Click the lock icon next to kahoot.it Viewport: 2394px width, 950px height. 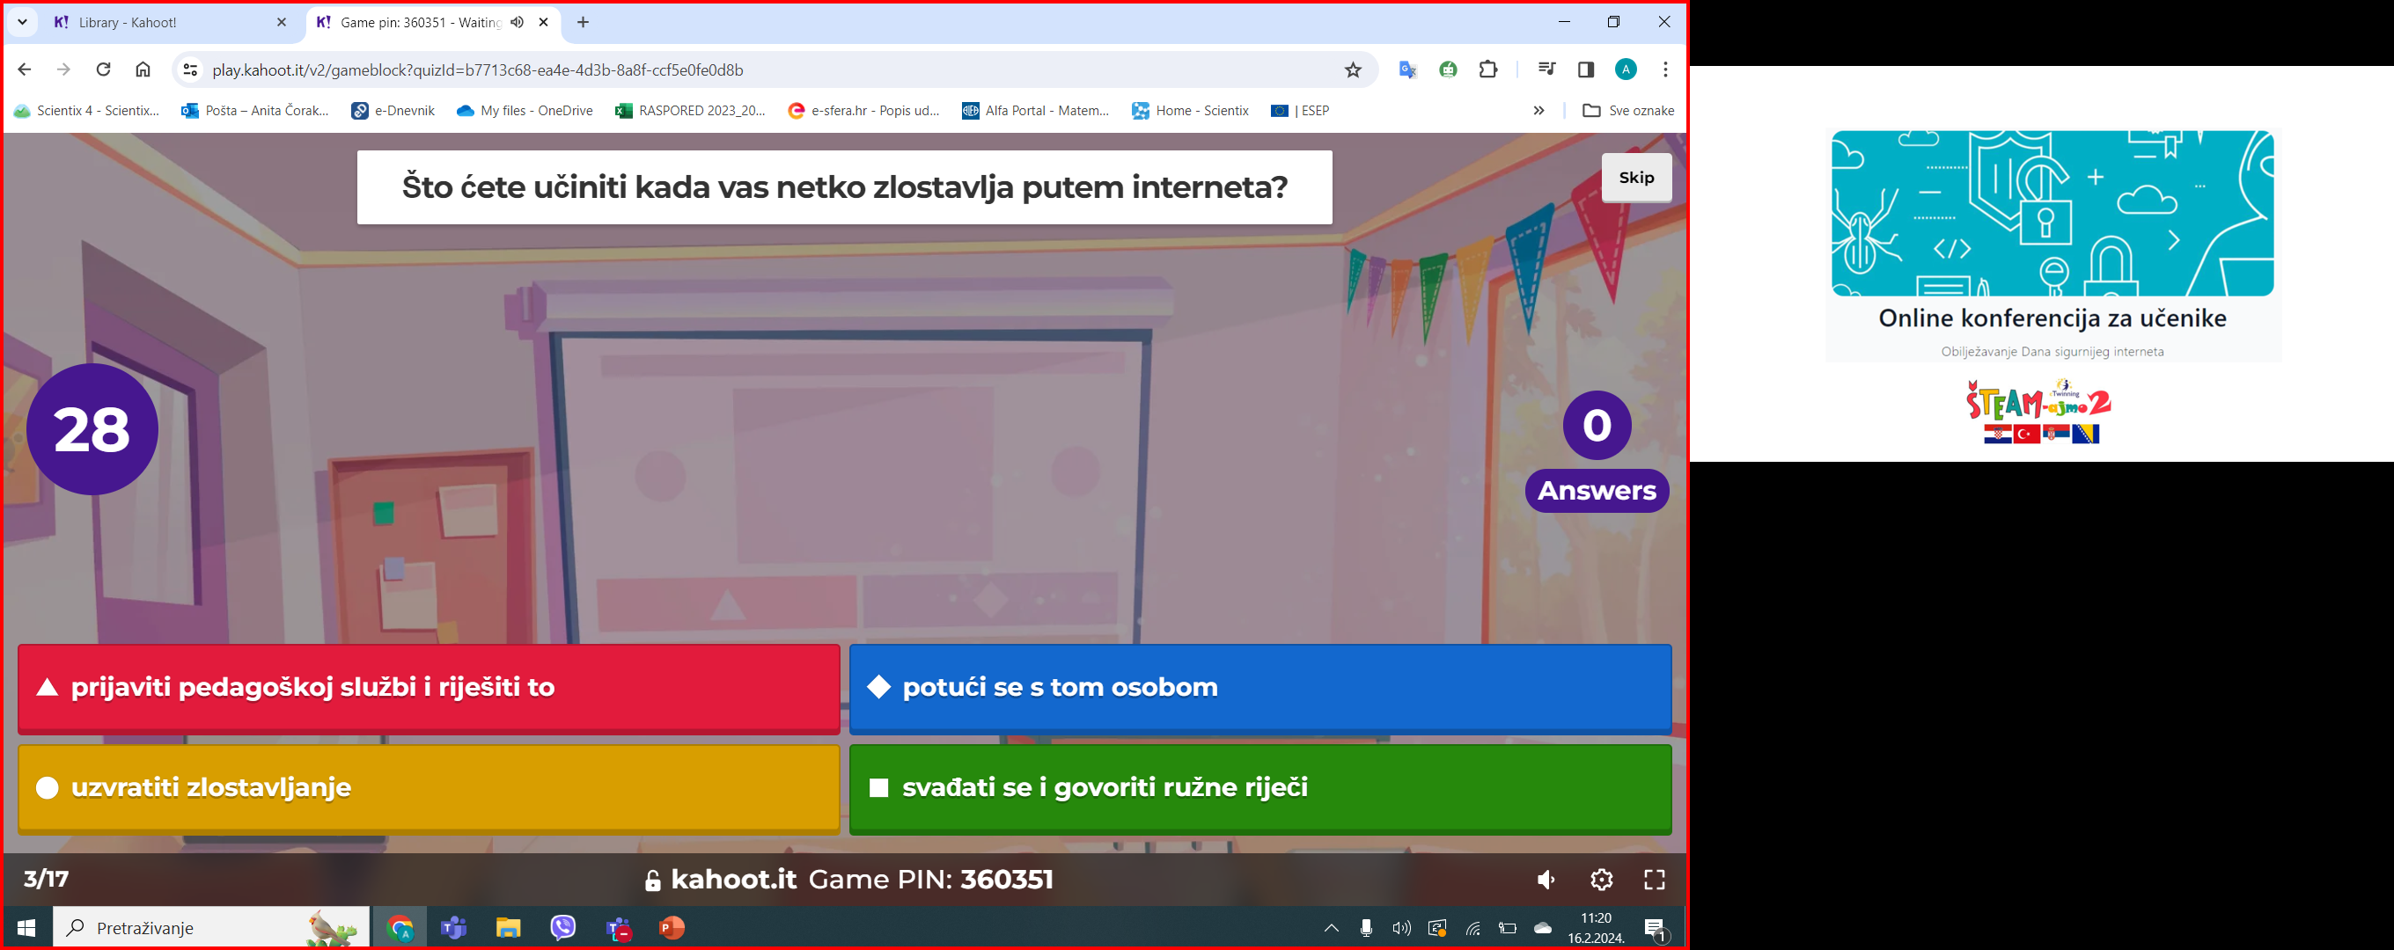coord(652,881)
